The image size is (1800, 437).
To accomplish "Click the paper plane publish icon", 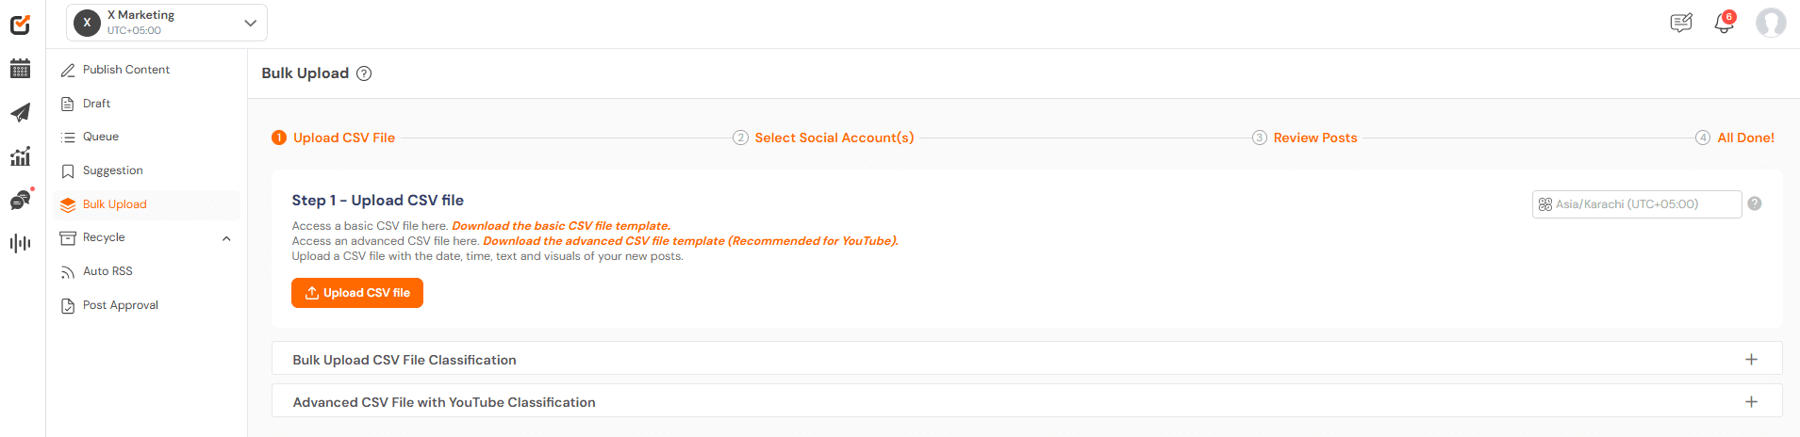I will click(20, 113).
